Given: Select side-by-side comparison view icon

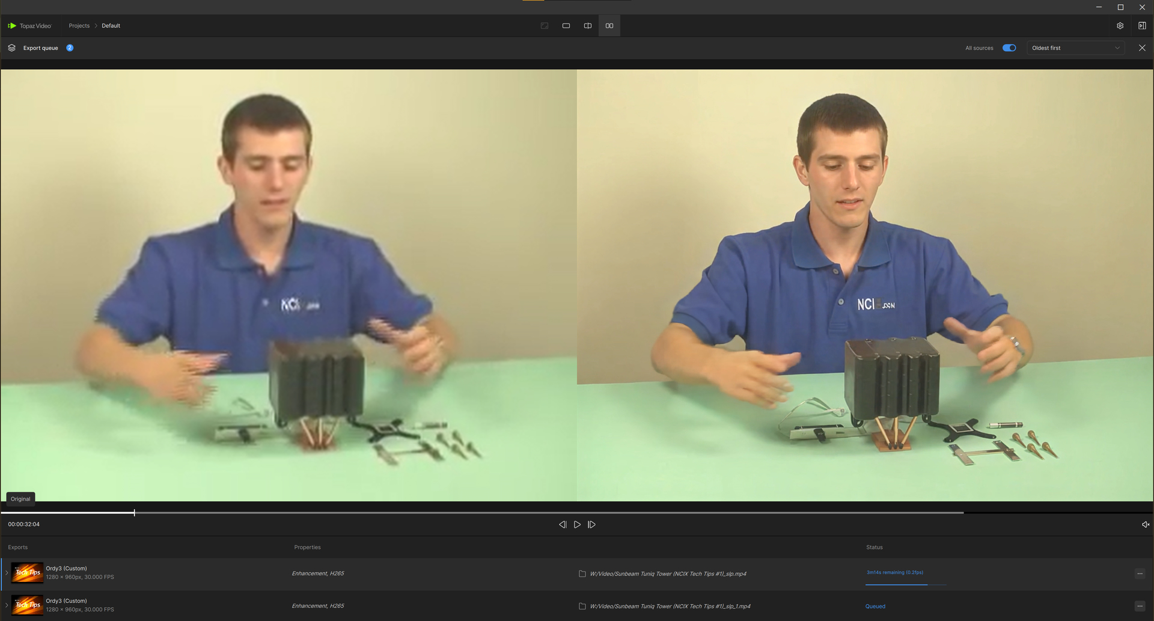Looking at the screenshot, I should [609, 26].
